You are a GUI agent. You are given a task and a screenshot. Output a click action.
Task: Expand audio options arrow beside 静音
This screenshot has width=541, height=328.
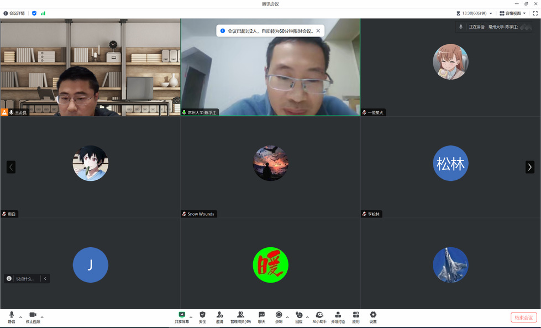[x=21, y=317]
